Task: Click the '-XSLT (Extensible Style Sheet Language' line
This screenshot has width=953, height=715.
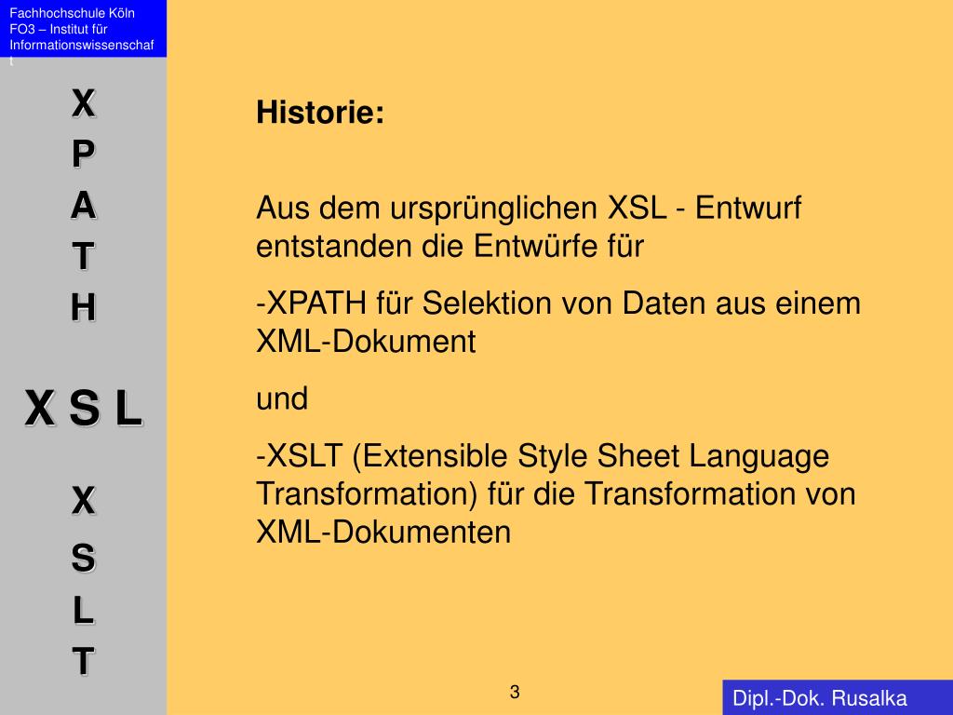Action: [x=543, y=456]
